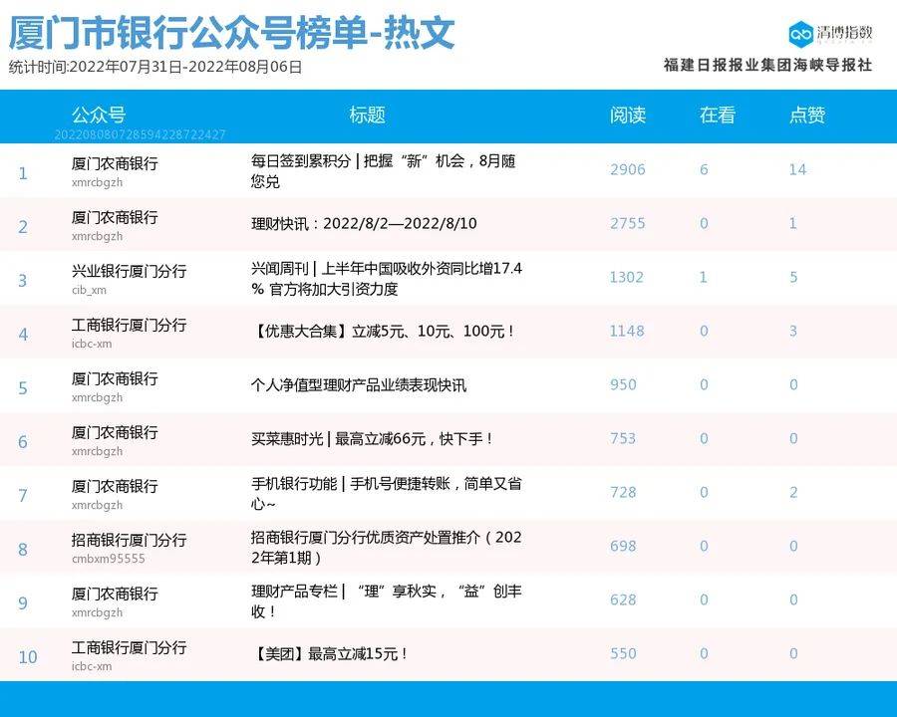Click the rank number 10
The image size is (897, 717).
pyautogui.click(x=28, y=657)
